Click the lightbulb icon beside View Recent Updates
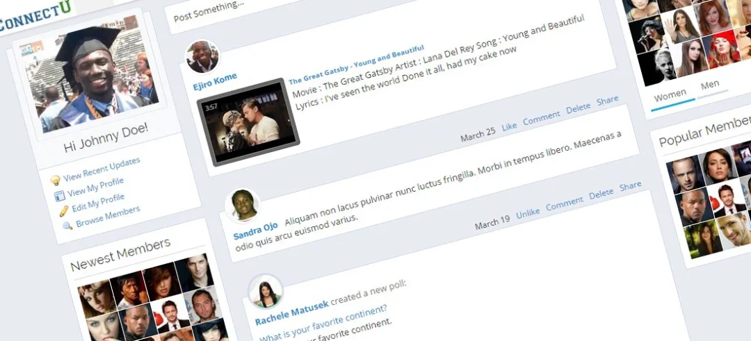The image size is (751, 341). pos(56,181)
